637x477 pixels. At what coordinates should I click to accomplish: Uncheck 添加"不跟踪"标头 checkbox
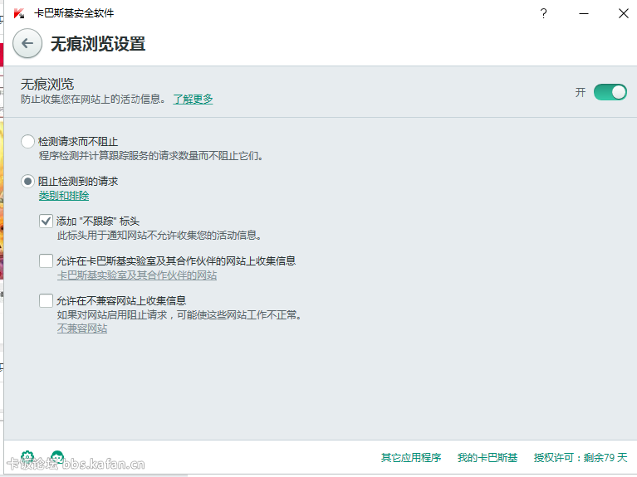click(x=46, y=221)
